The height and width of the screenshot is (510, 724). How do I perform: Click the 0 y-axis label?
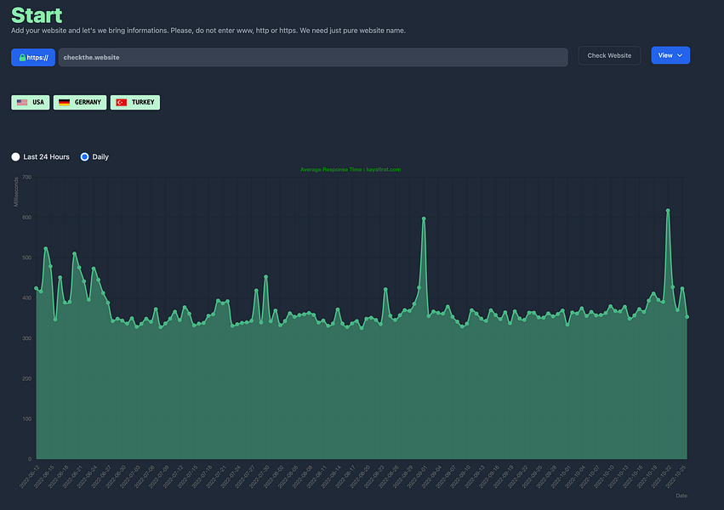click(30, 459)
